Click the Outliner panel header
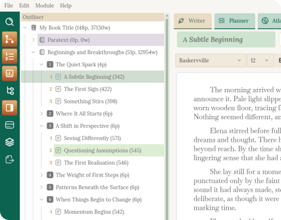The width and height of the screenshot is (281, 220). pyautogui.click(x=93, y=17)
